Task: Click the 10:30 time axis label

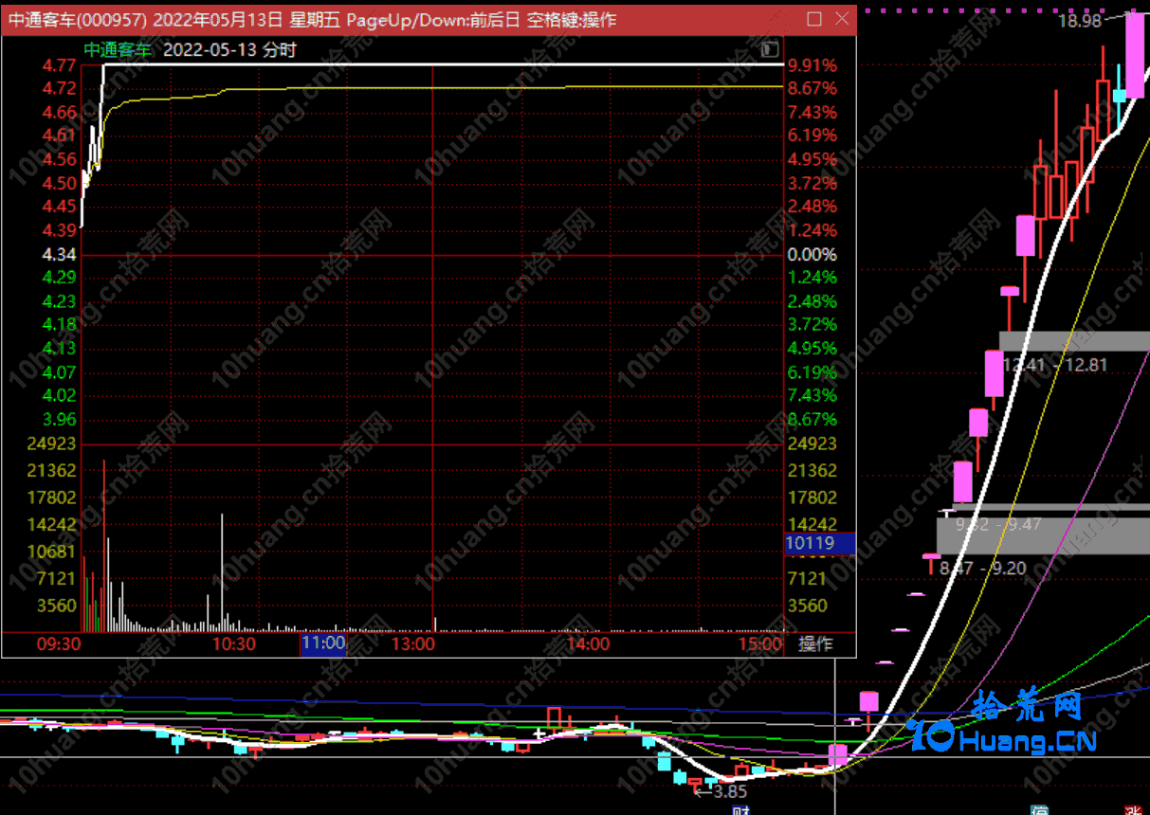Action: 234,644
